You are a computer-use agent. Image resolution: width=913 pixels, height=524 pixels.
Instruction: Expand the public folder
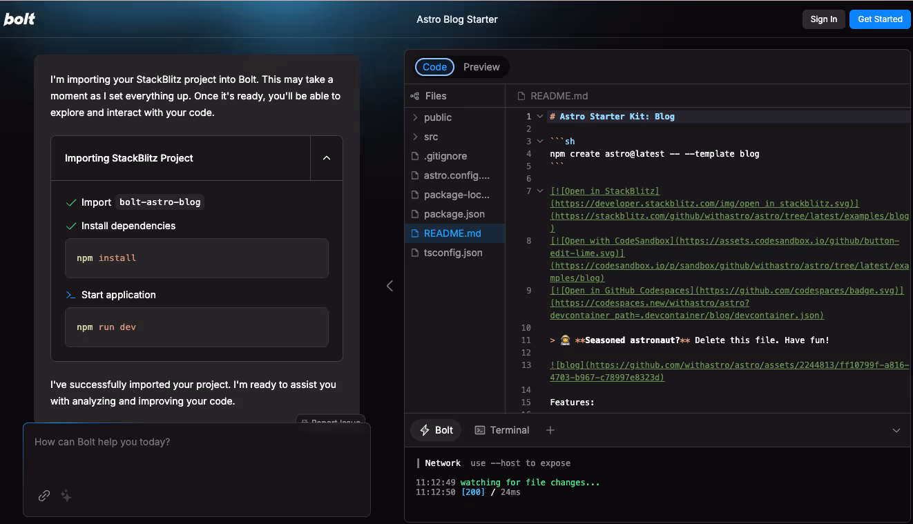(437, 117)
